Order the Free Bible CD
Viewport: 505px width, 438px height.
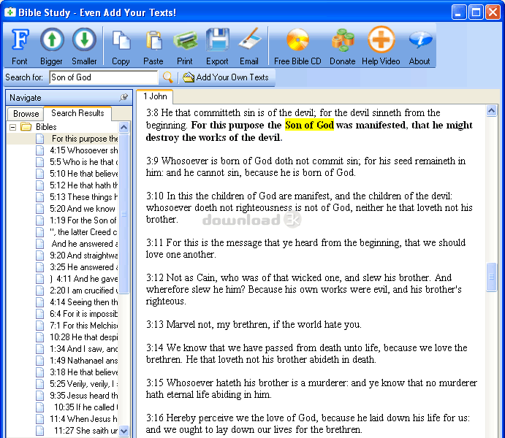(x=297, y=40)
